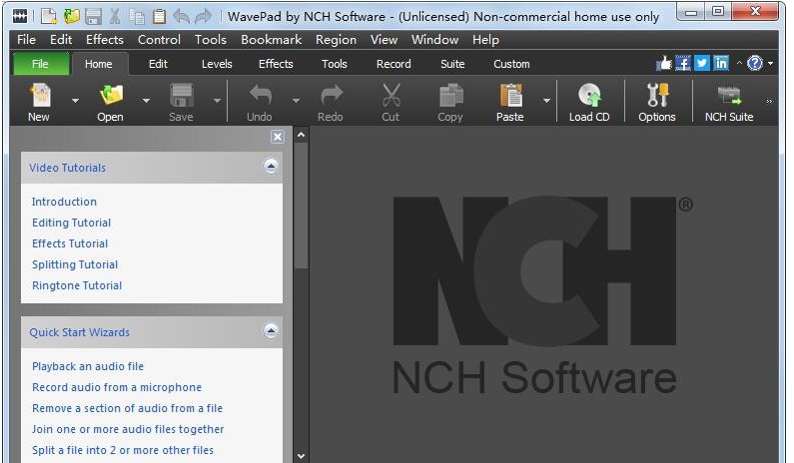Click New file in quick access toolbar
Image resolution: width=794 pixels, height=463 pixels.
pos(49,16)
